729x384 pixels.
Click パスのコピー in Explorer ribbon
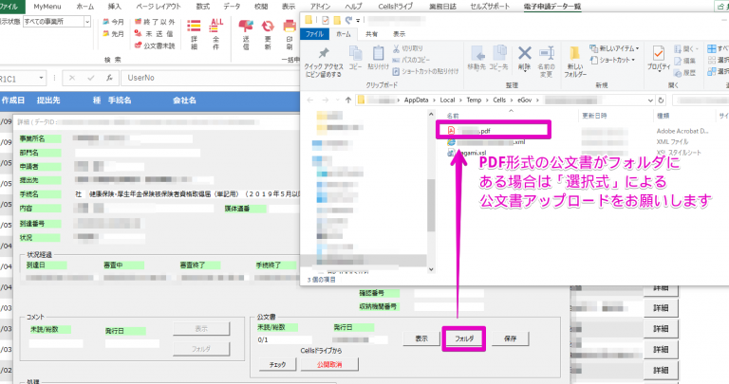pyautogui.click(x=411, y=60)
